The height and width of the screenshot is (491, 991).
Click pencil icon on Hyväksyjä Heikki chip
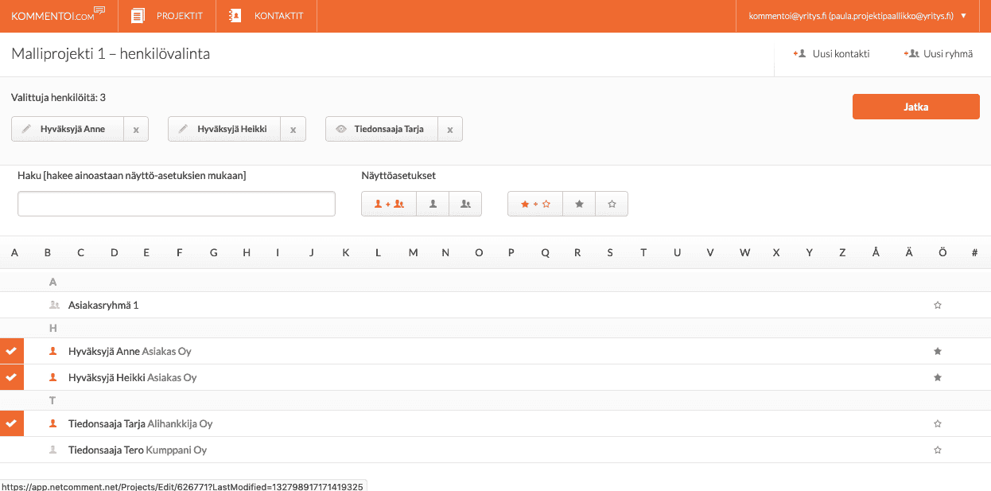(183, 129)
